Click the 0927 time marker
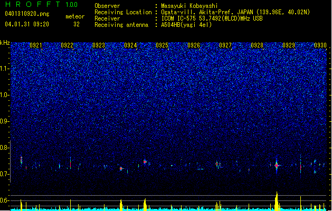 [225, 45]
